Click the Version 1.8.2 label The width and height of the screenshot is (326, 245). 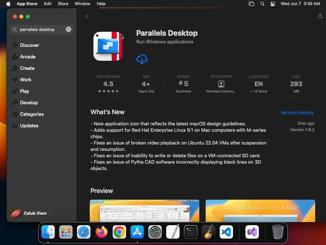click(x=302, y=130)
